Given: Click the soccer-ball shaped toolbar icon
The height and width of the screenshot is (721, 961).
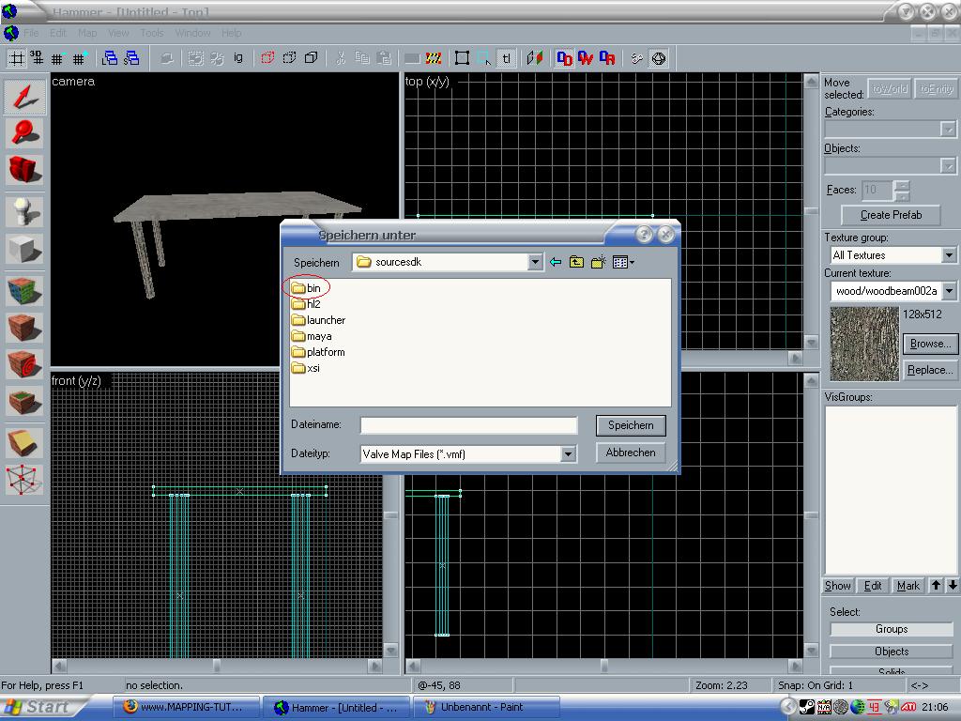Looking at the screenshot, I should point(659,58).
